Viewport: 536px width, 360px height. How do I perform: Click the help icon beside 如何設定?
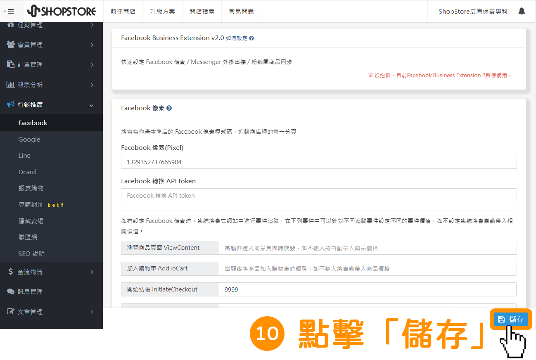251,38
